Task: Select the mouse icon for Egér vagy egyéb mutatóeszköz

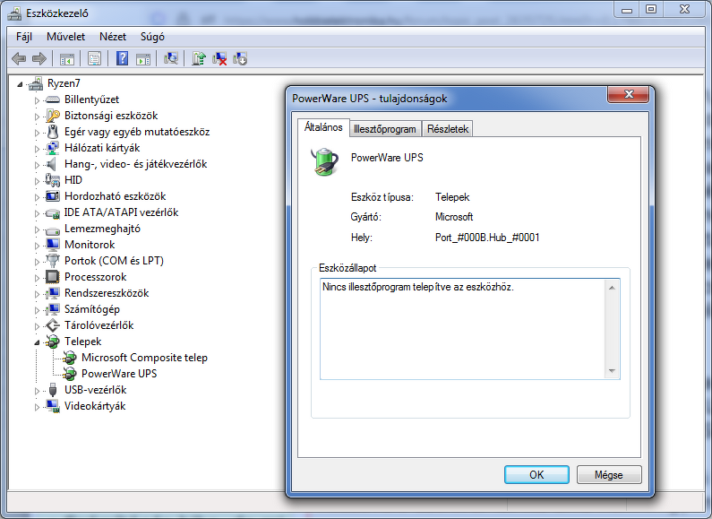Action: tap(53, 132)
